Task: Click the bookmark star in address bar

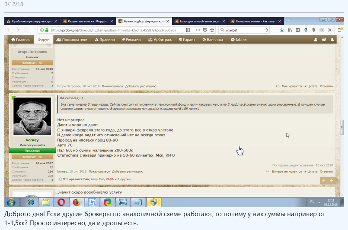Action: (x=211, y=30)
